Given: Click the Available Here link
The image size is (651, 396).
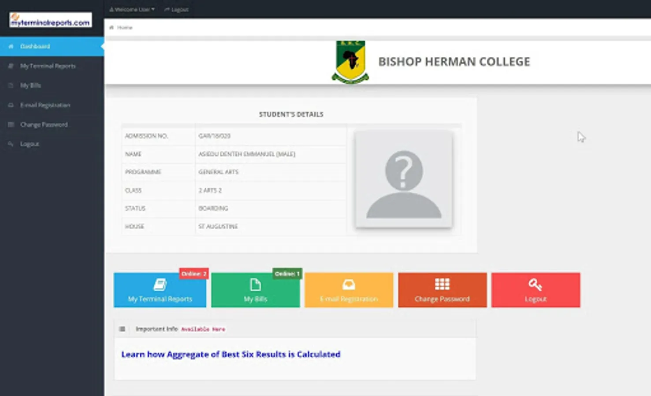Looking at the screenshot, I should (x=203, y=329).
